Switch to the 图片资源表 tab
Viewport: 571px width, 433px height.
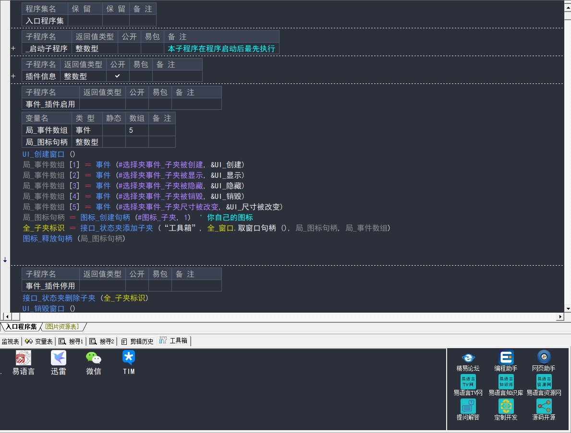pos(62,327)
